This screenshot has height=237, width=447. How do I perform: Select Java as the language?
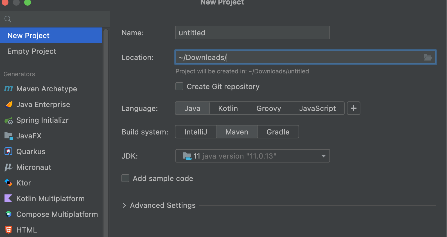tap(192, 108)
